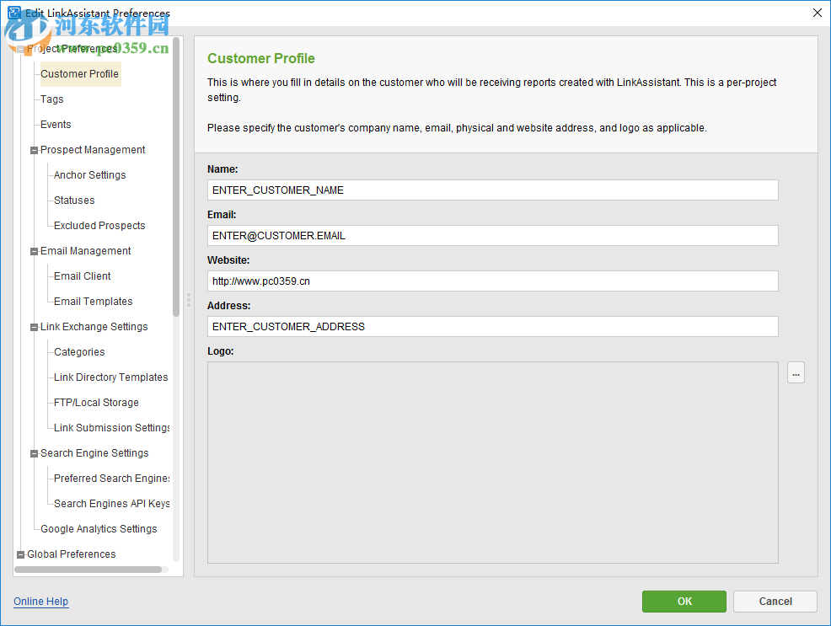Open Google Analytics Settings page
The height and width of the screenshot is (626, 831).
tap(99, 529)
